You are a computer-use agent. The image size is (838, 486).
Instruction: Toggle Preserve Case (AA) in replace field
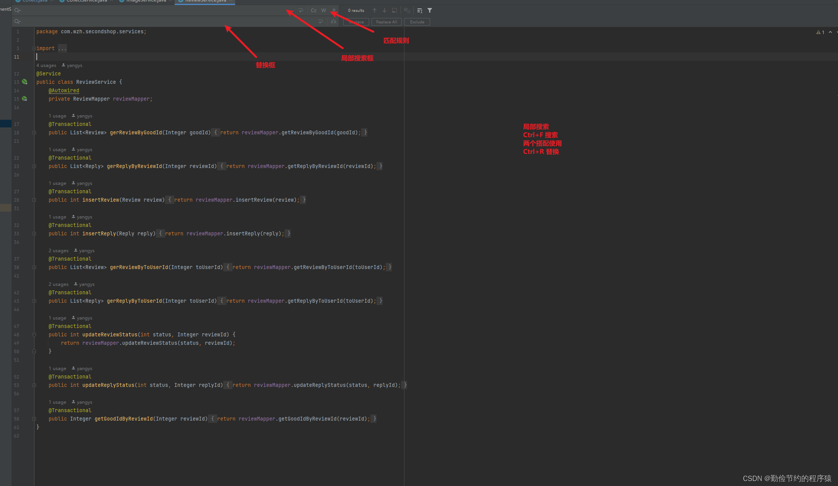coord(334,22)
